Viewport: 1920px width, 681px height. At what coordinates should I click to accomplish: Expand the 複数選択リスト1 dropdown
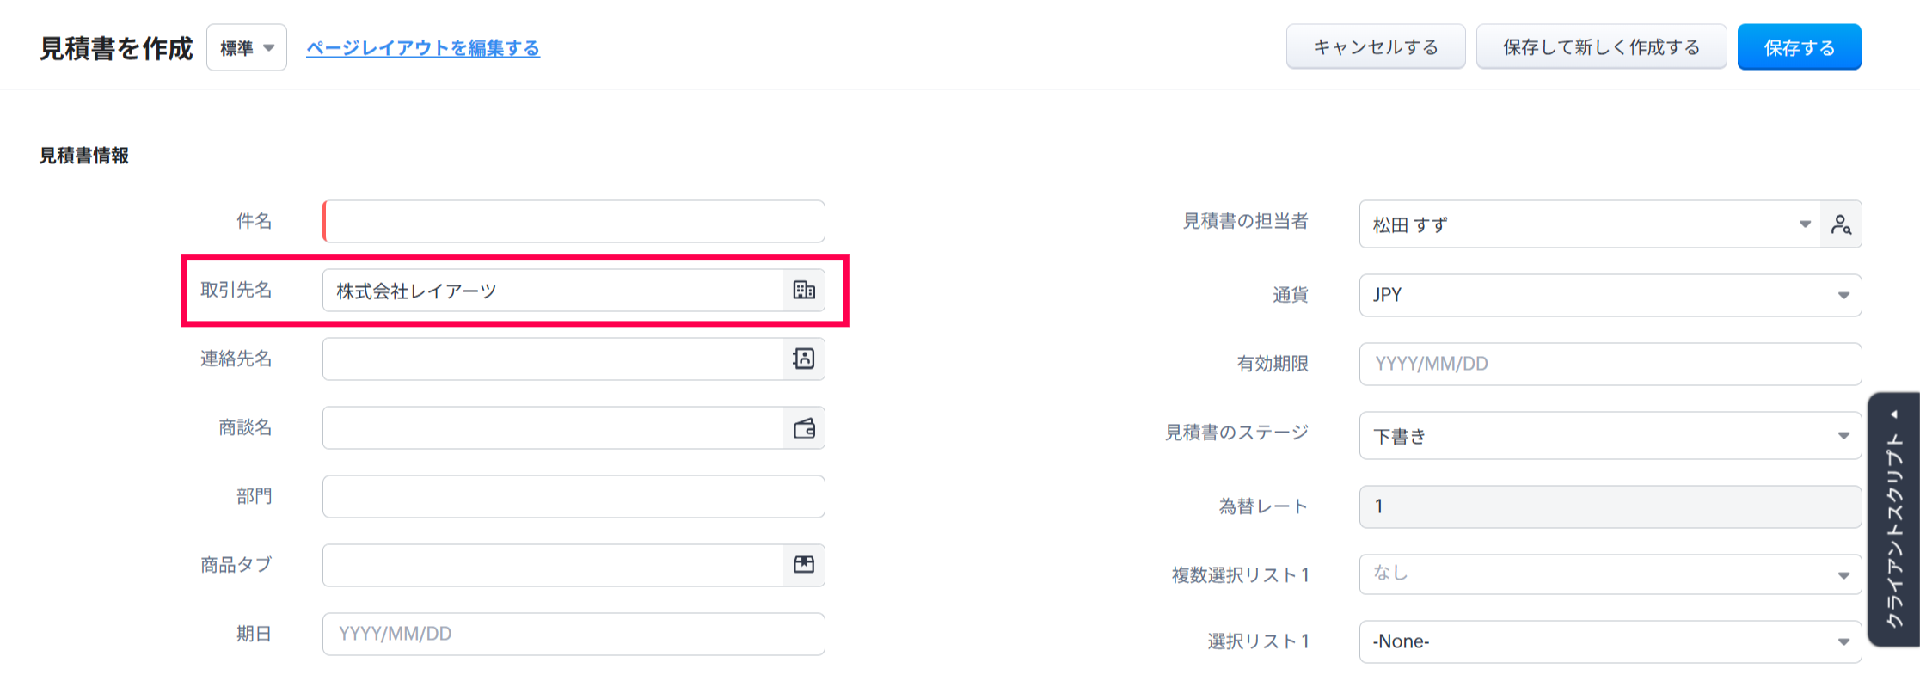pyautogui.click(x=1610, y=574)
